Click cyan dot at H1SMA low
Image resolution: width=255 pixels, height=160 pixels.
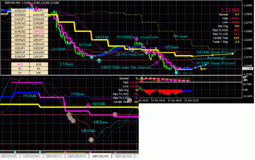pyautogui.click(x=91, y=57)
